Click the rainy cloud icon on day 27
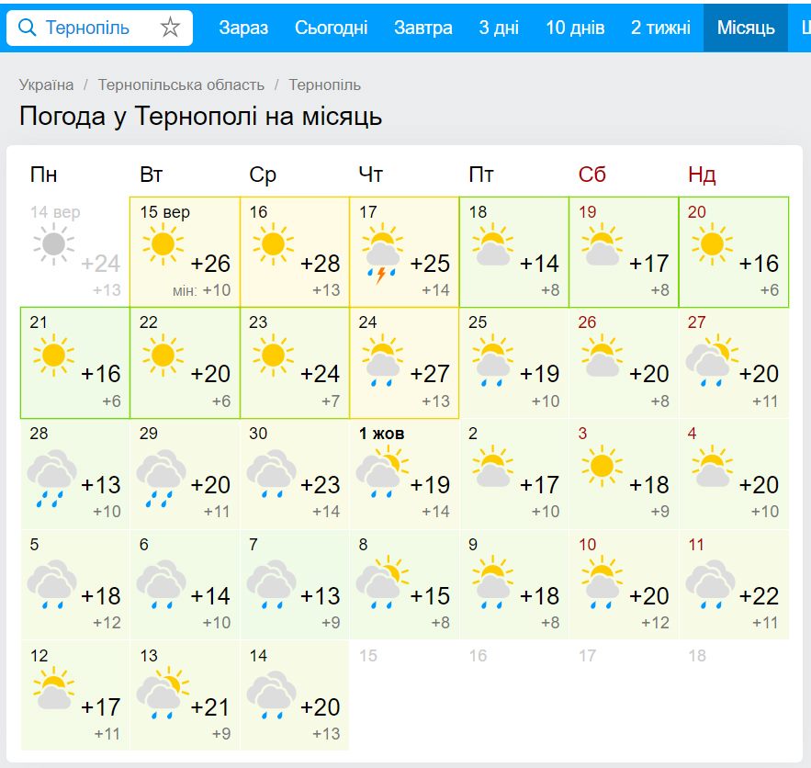Image resolution: width=811 pixels, height=768 pixels. click(712, 360)
